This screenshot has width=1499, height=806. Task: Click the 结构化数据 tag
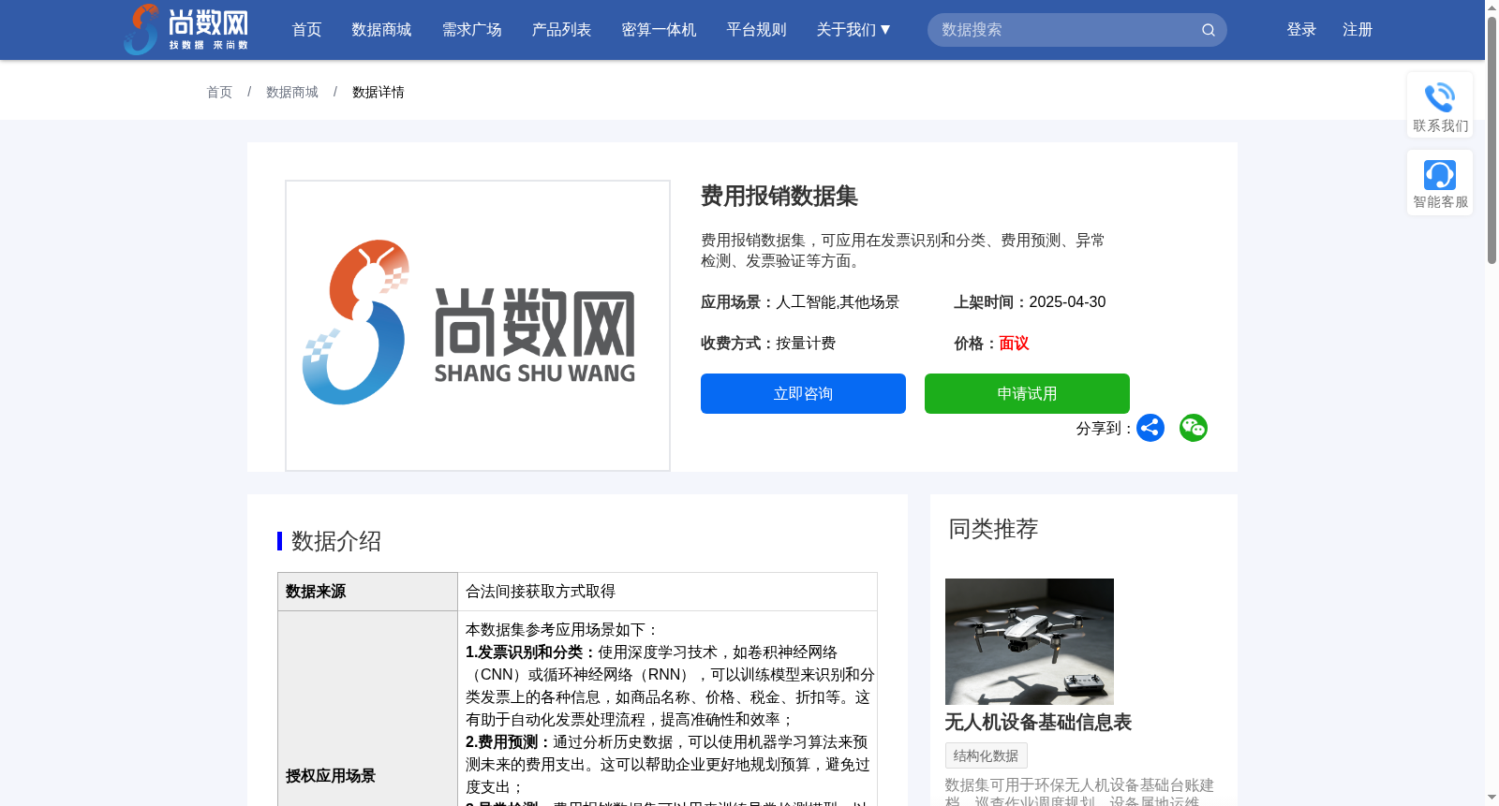click(x=987, y=755)
